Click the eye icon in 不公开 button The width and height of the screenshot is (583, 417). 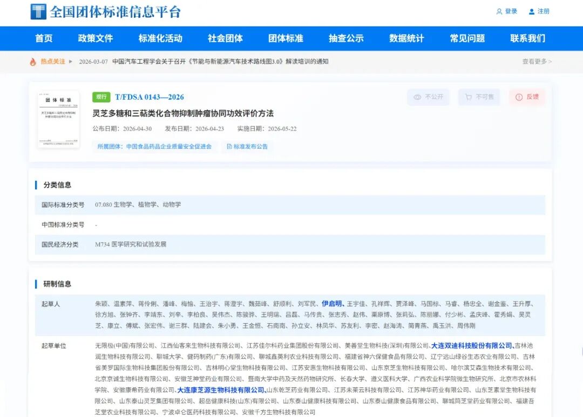click(417, 97)
